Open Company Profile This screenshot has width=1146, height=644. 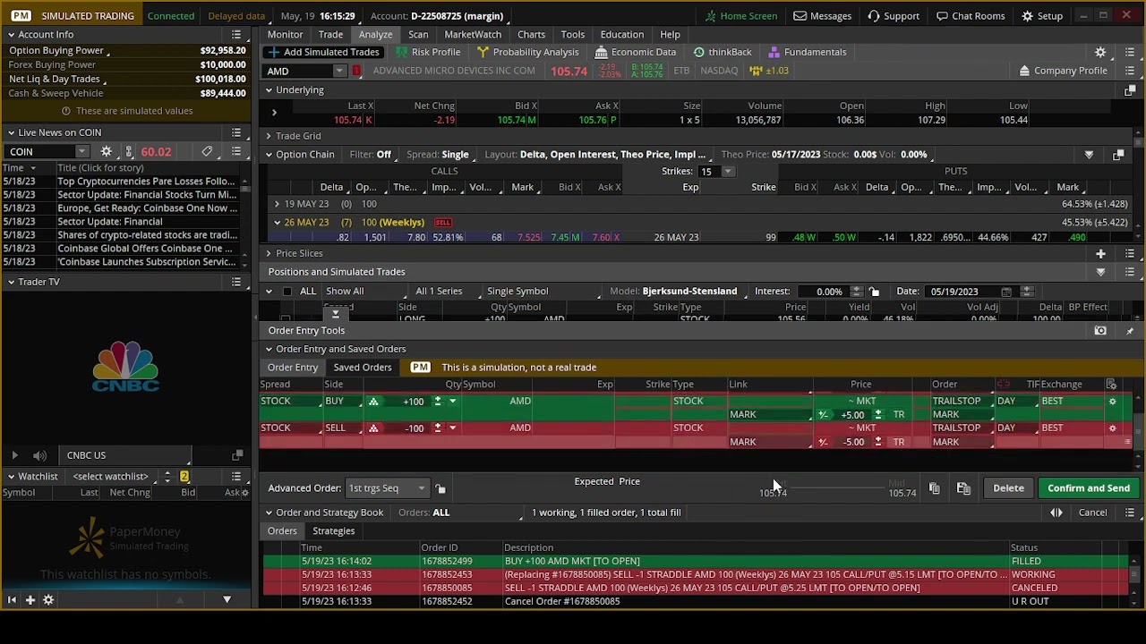point(1062,71)
